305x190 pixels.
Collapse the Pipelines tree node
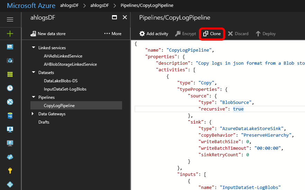(34, 97)
